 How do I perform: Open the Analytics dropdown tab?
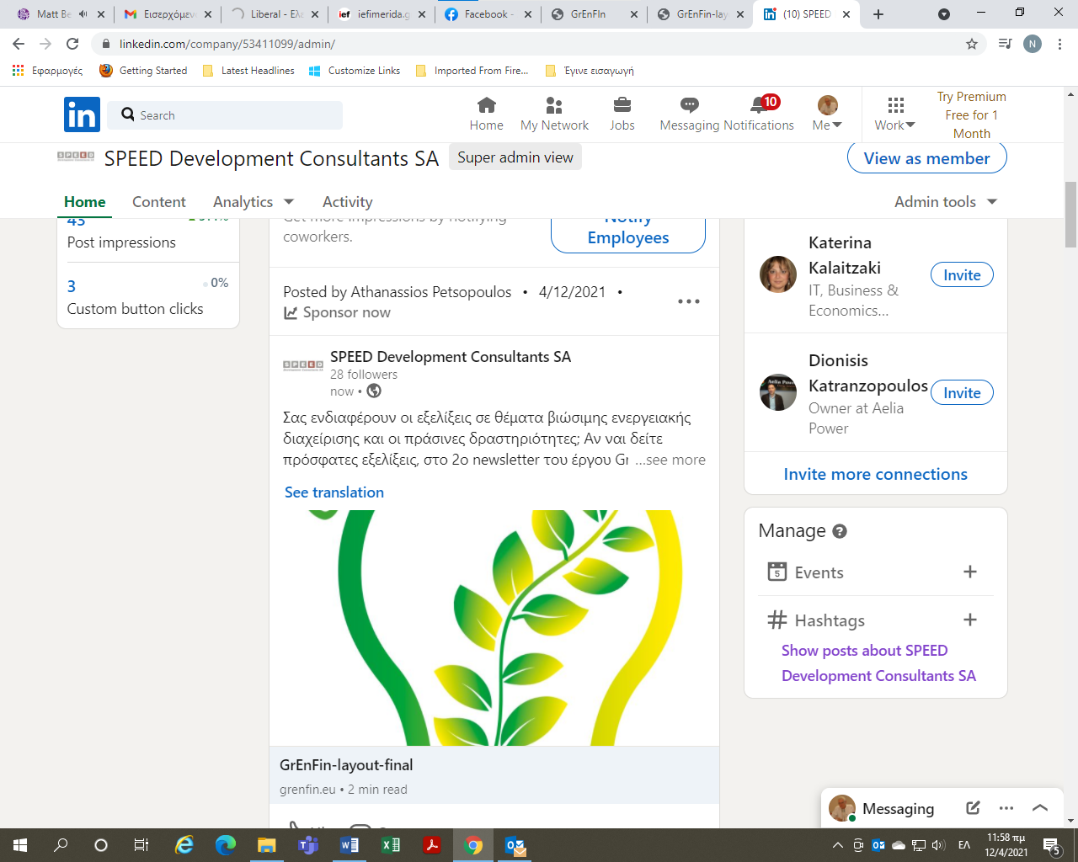tap(253, 202)
